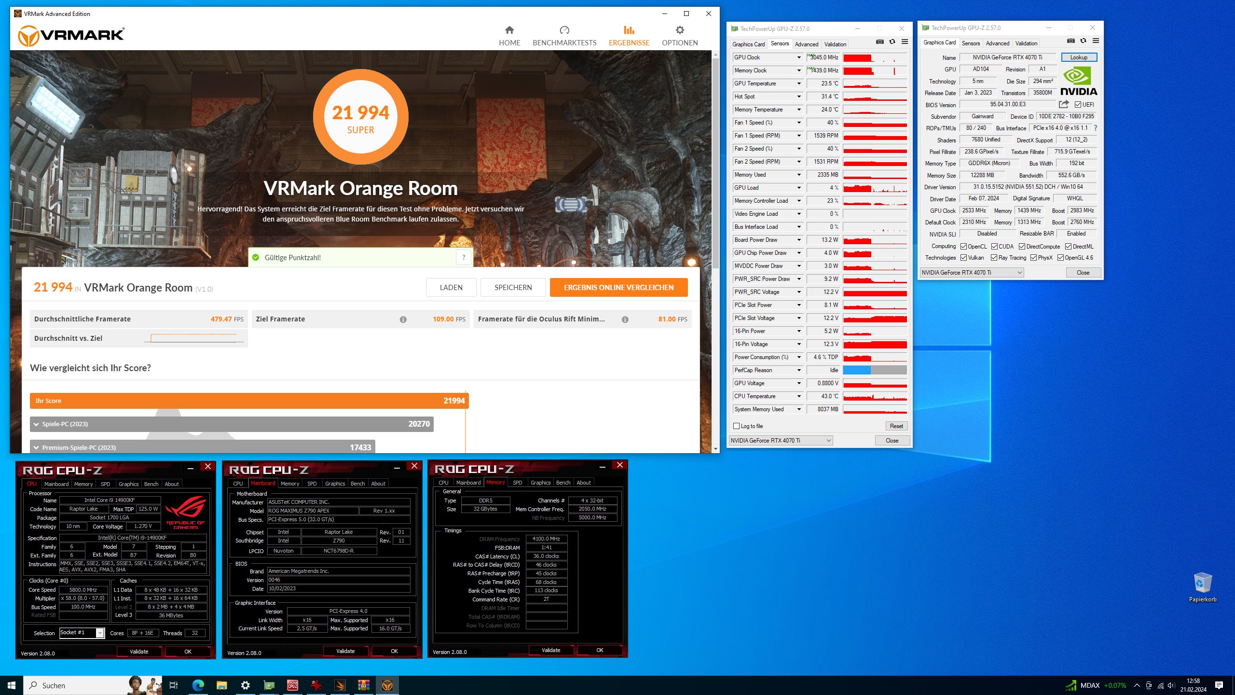Open hamburger menu in GPU-Z Sensors window
This screenshot has width=1235, height=695.
click(905, 42)
